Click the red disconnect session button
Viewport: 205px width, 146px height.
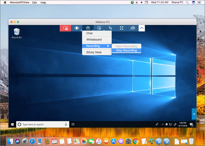pyautogui.click(x=65, y=28)
